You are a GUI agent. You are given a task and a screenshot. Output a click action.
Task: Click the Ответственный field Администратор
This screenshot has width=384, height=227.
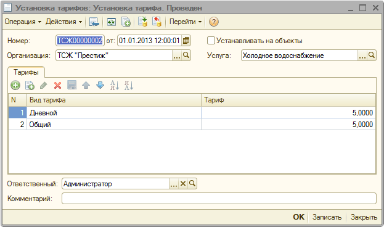pos(115,184)
